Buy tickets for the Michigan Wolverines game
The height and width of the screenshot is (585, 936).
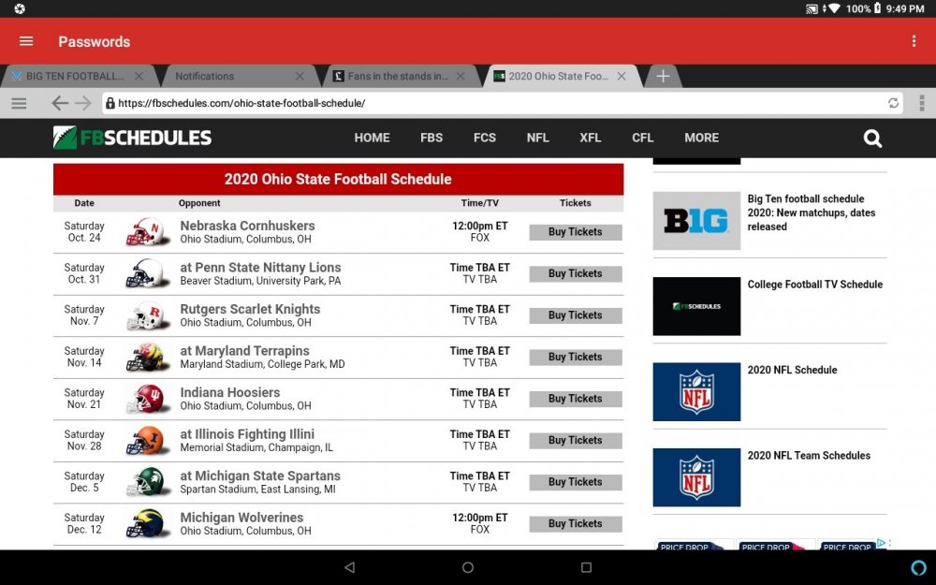(576, 524)
